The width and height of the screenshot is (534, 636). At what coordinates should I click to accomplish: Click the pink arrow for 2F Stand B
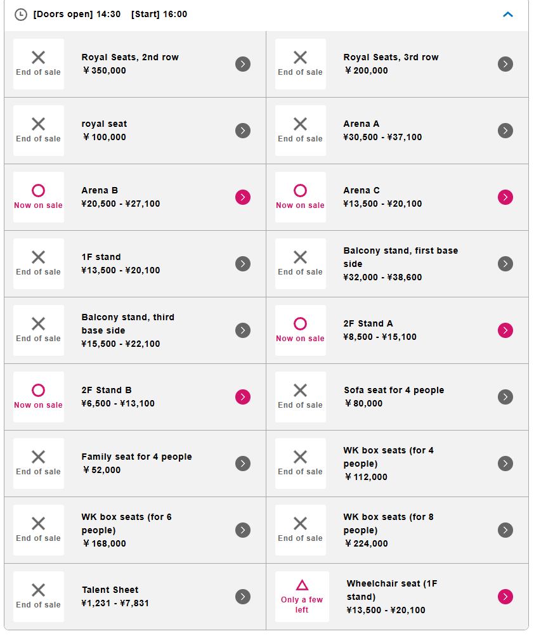point(243,397)
